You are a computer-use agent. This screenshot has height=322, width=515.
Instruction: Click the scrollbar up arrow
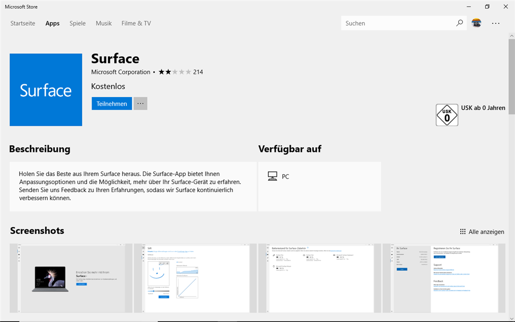[511, 36]
